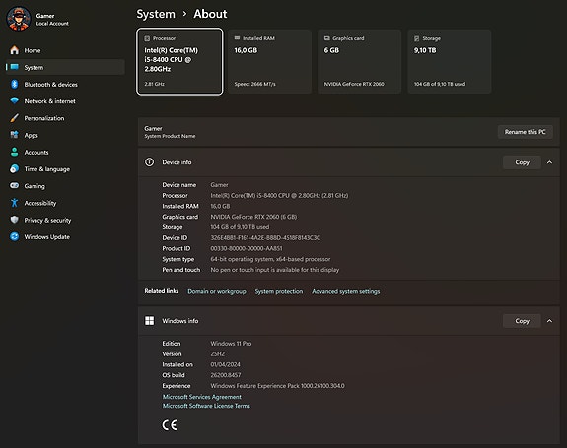
Task: Open the Privacy & security shield icon
Action: click(15, 220)
